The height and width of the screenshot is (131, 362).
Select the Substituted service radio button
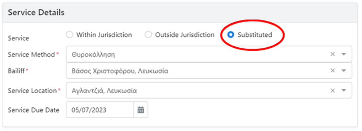(x=231, y=35)
